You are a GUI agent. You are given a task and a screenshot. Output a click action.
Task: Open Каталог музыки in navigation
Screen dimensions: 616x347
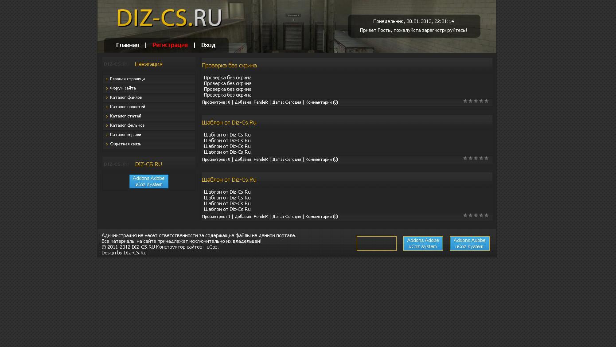click(x=125, y=135)
